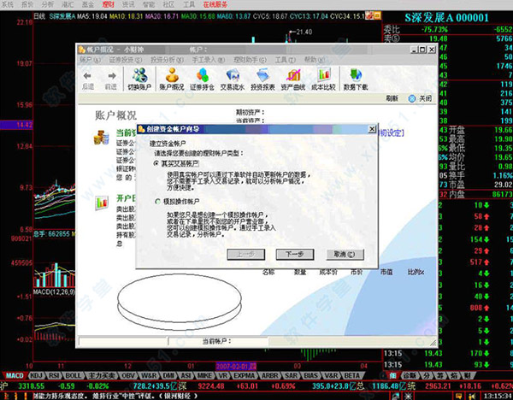This screenshot has width=513, height=400.
Task: Switch to ARBR indicator tab
Action: (x=270, y=375)
